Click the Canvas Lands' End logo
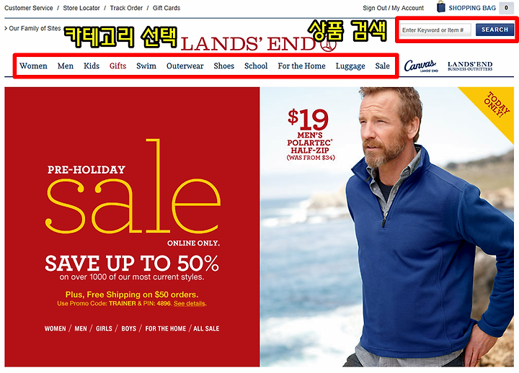 click(420, 66)
